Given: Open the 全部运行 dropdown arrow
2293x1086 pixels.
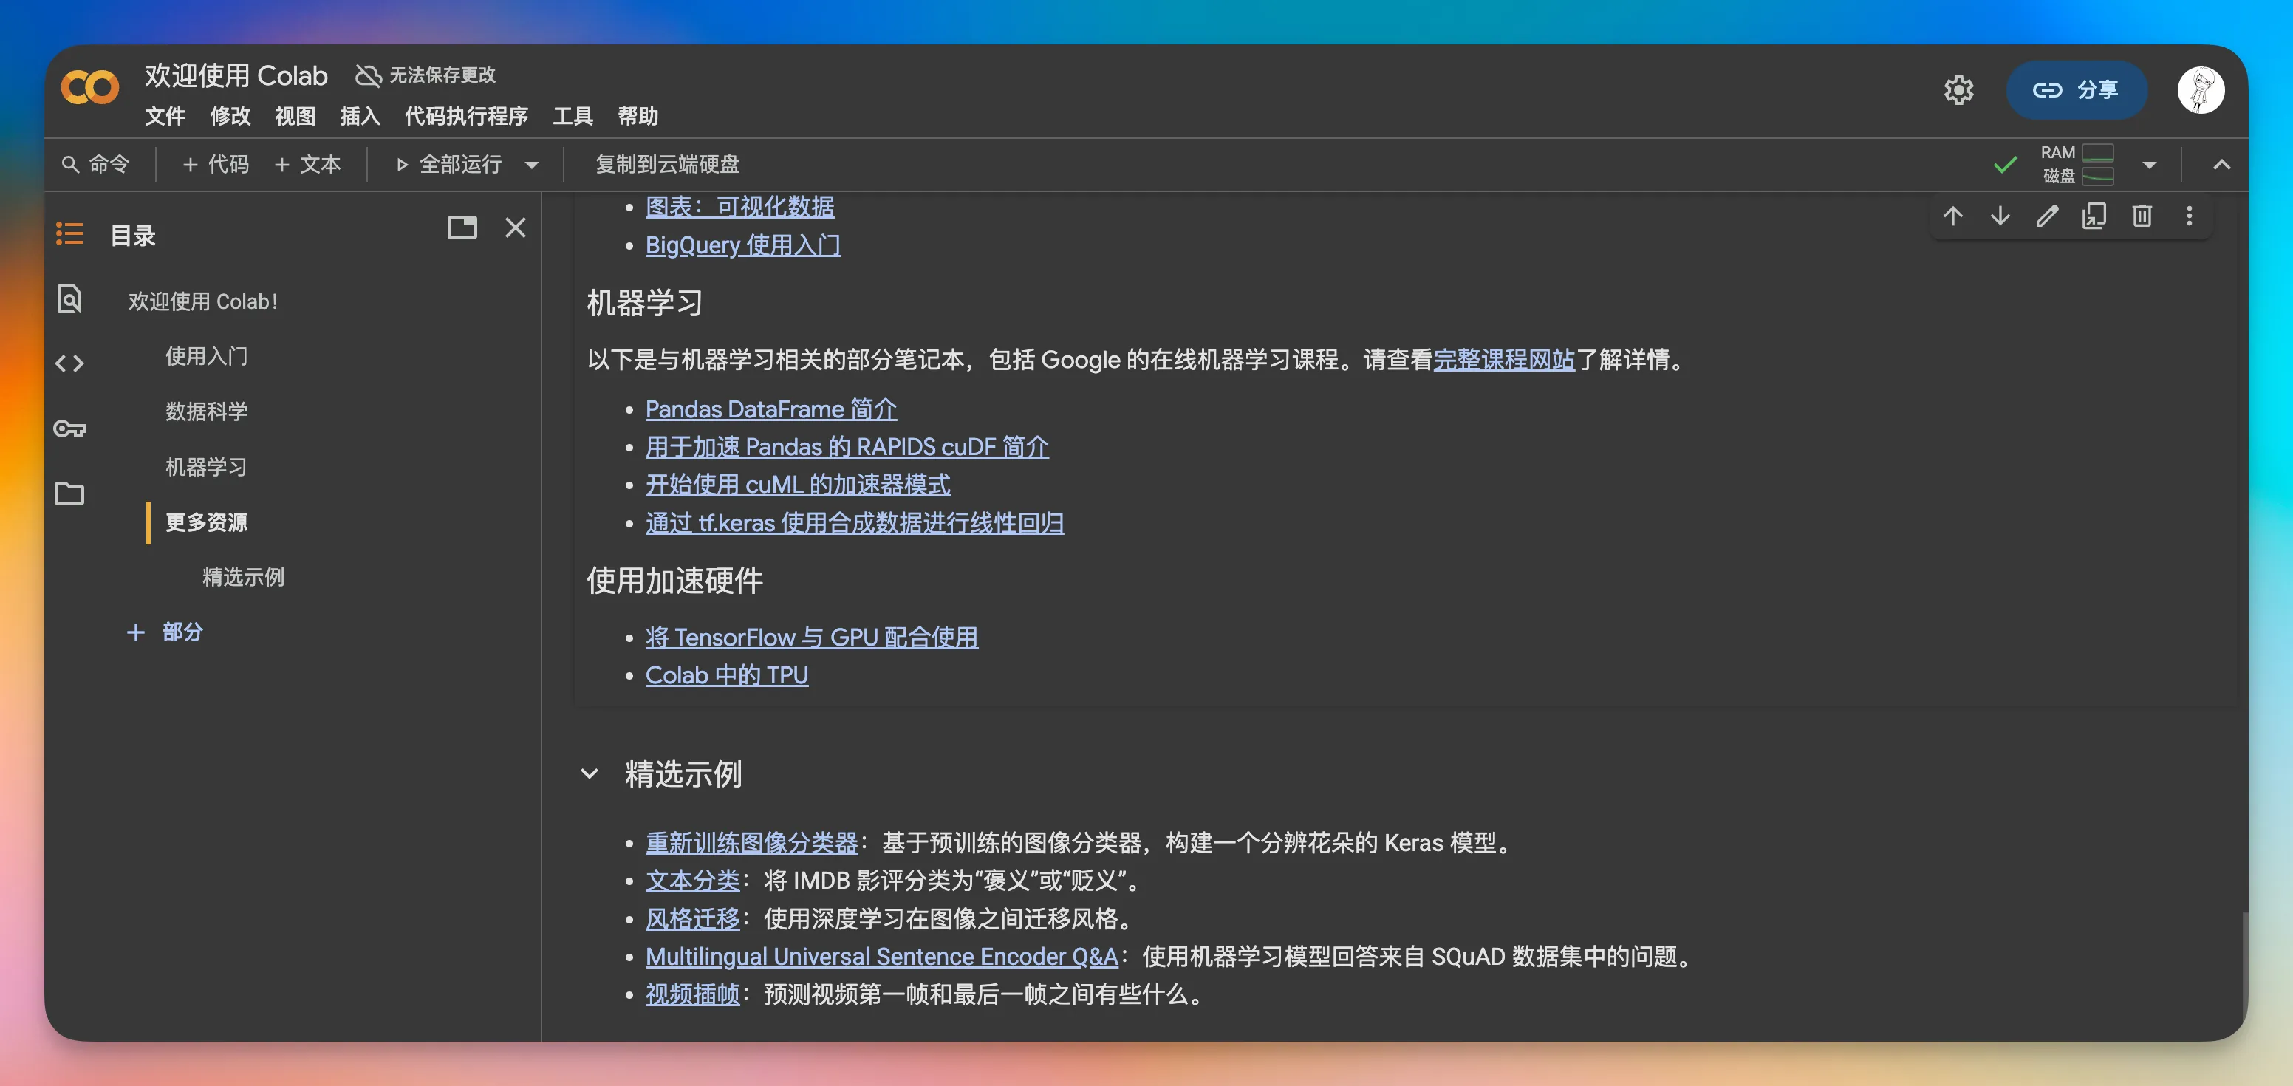Looking at the screenshot, I should tap(533, 165).
